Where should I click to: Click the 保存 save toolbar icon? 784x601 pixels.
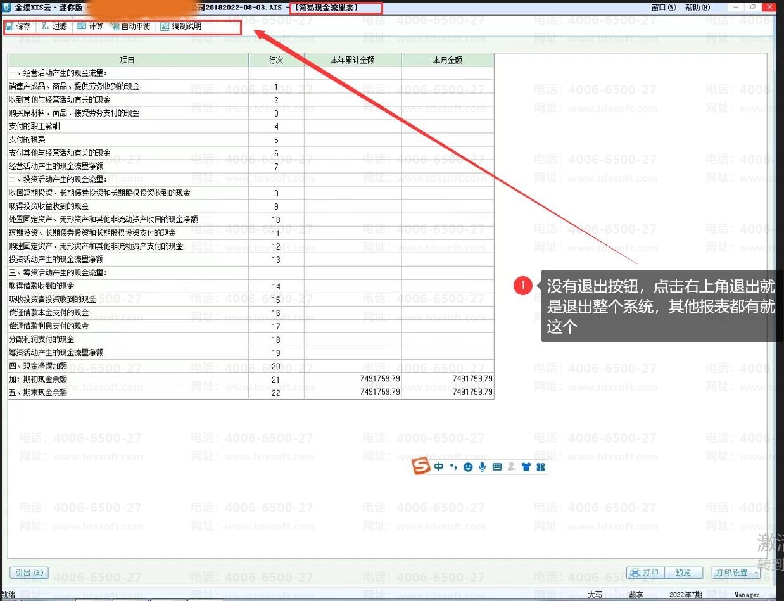(x=18, y=27)
